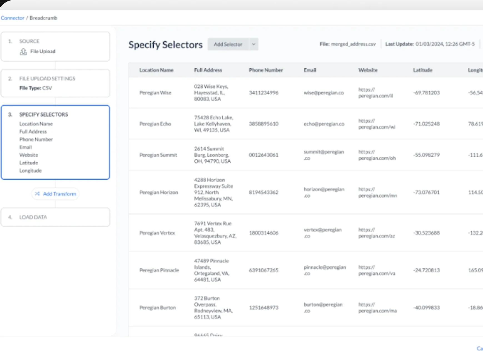
Task: Open the Add Selector dropdown arrow
Action: click(x=253, y=44)
